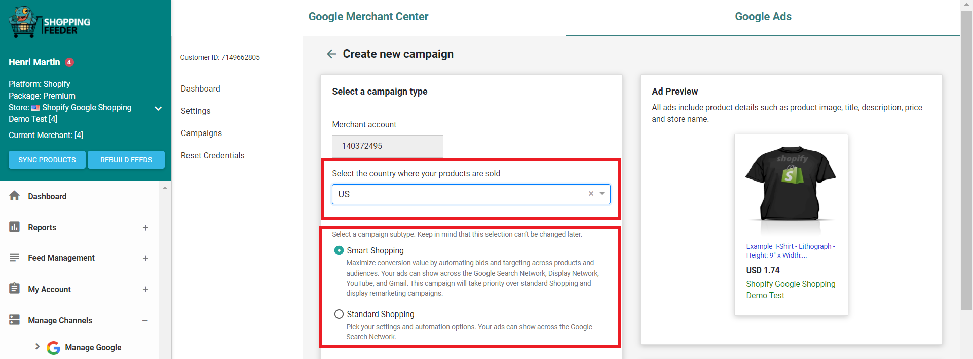Screen dimensions: 973x359
Task: Click the Feed Management list icon
Action: (14, 258)
